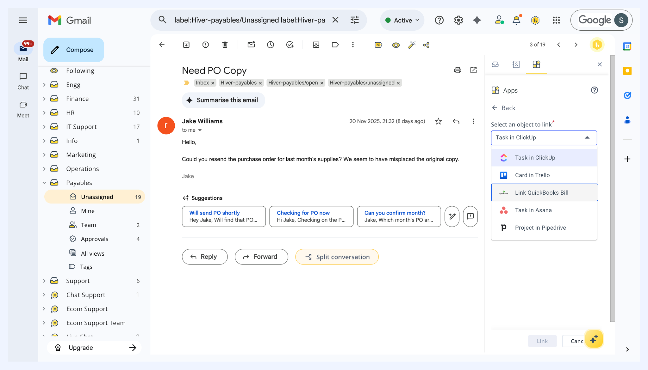The image size is (648, 370).
Task: Click the search mail field
Action: tap(250, 20)
